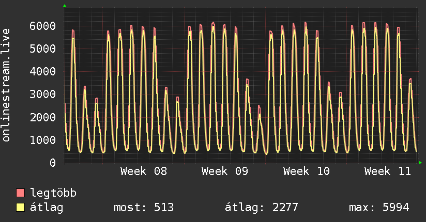Viewport: 426px width, 222px height.
Task: Click the pink legtöbb legend swatch
Action: (20, 193)
